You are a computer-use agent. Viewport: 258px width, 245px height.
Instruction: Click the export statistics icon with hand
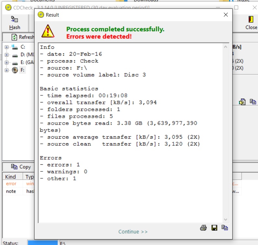pyautogui.click(x=242, y=102)
